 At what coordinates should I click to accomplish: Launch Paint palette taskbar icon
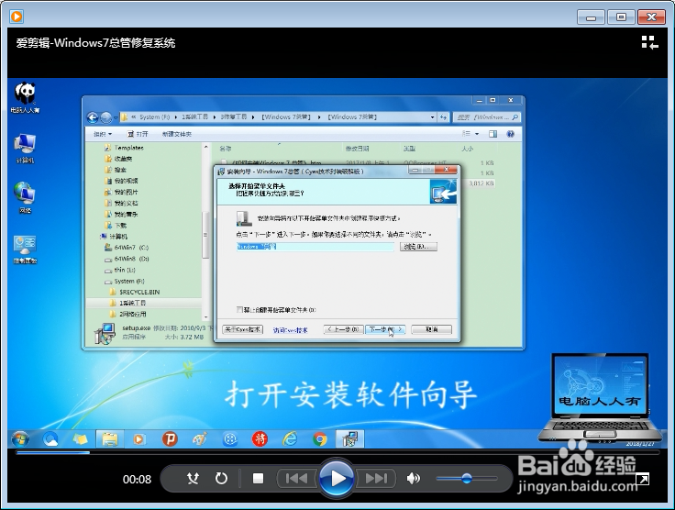tap(199, 439)
